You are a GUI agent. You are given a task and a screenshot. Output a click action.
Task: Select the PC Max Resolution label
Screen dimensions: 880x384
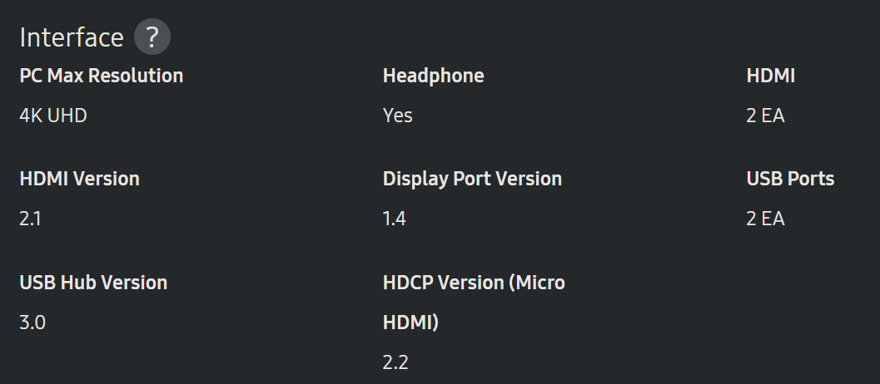(101, 76)
